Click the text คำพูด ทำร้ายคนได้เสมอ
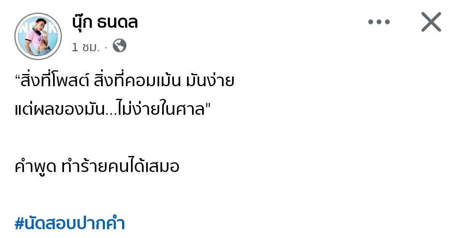Image resolution: width=454 pixels, height=238 pixels. click(x=97, y=167)
